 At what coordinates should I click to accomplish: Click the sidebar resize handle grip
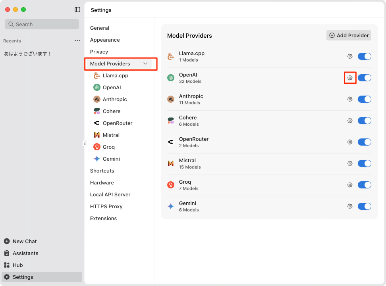[x=85, y=143]
